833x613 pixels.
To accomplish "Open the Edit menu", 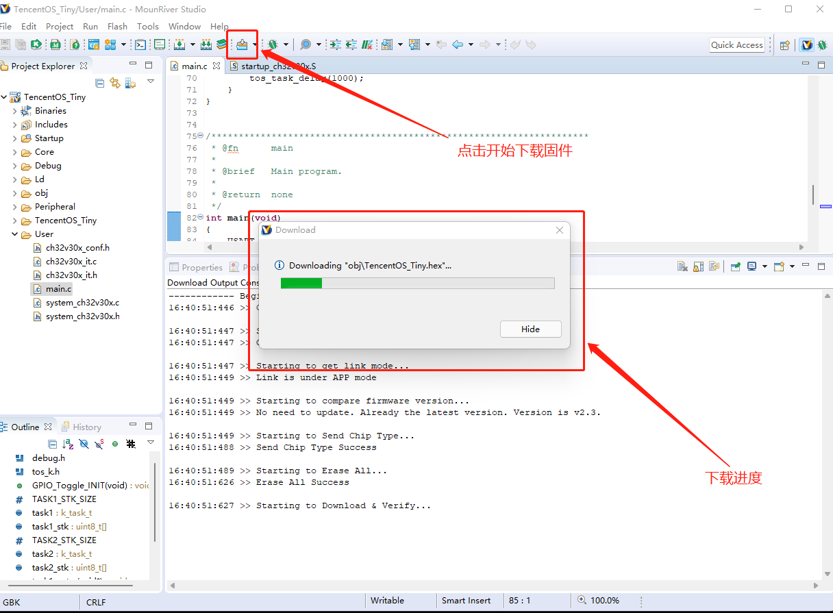I will (x=29, y=26).
